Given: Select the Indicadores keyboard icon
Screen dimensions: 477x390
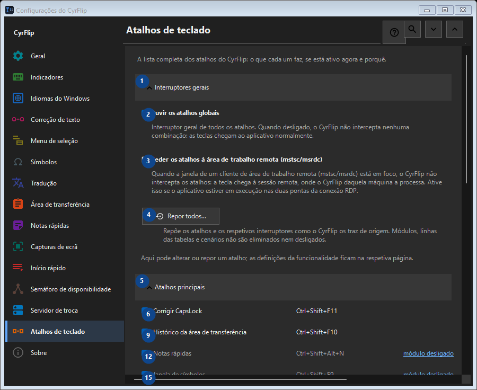Looking at the screenshot, I should [x=18, y=77].
